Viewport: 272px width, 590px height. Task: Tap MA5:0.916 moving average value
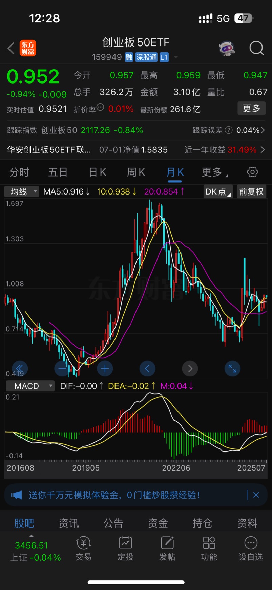[x=67, y=191]
